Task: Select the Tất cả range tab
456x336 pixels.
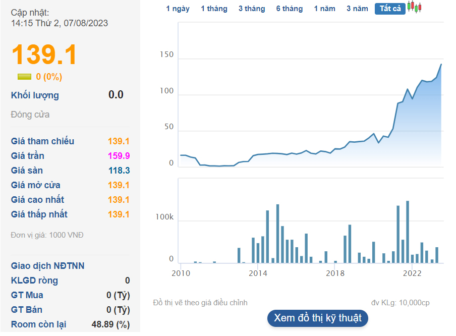Action: (390, 9)
